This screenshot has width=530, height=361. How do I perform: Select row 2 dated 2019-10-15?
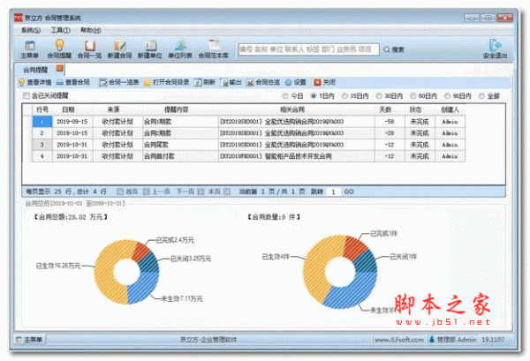[x=248, y=133]
